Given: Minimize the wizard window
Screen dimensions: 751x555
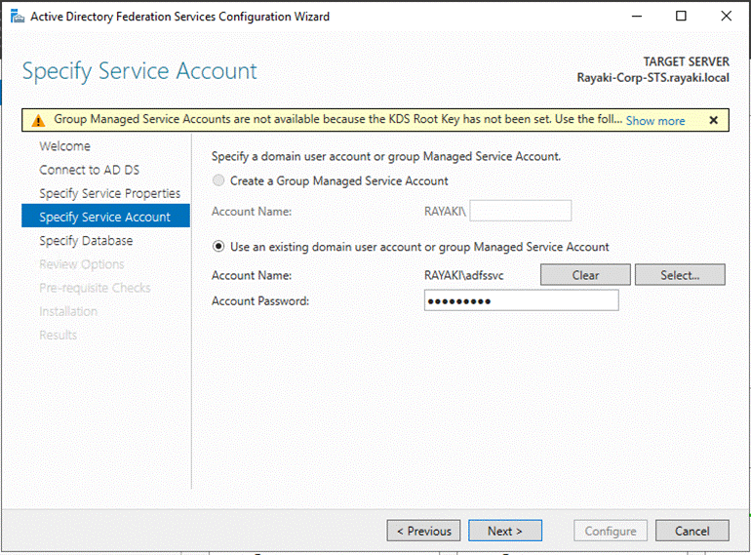Looking at the screenshot, I should pyautogui.click(x=637, y=17).
